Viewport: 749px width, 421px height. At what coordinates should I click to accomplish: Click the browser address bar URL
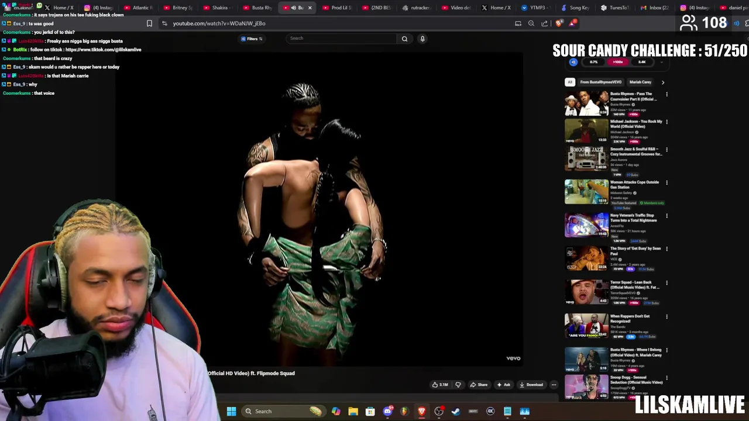tap(219, 23)
